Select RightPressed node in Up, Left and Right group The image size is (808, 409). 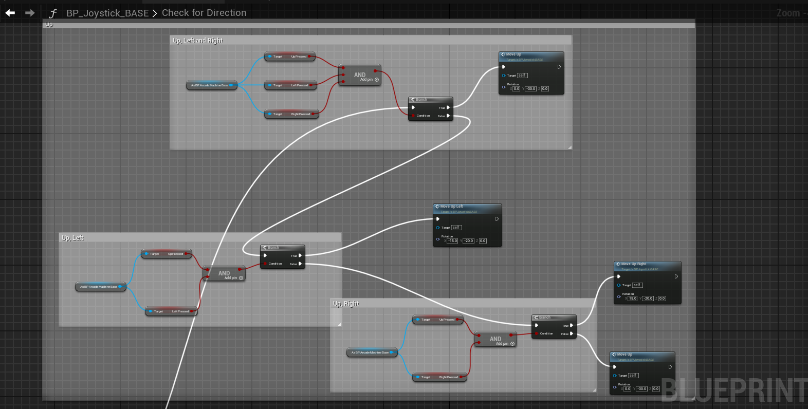click(291, 114)
